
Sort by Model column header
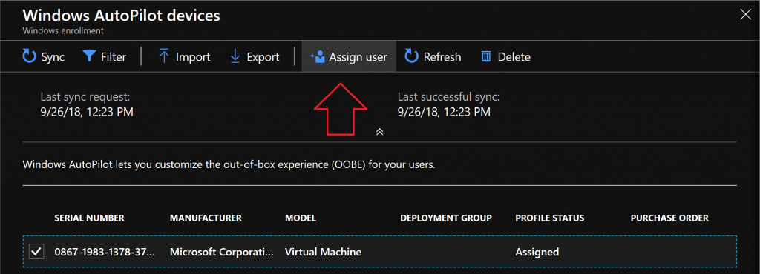pyautogui.click(x=301, y=218)
